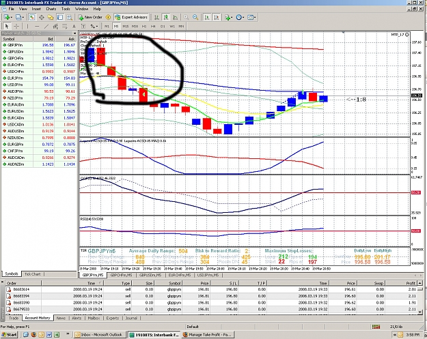Click the Profiles icon
This screenshot has height=339, width=427.
pyautogui.click(x=18, y=18)
